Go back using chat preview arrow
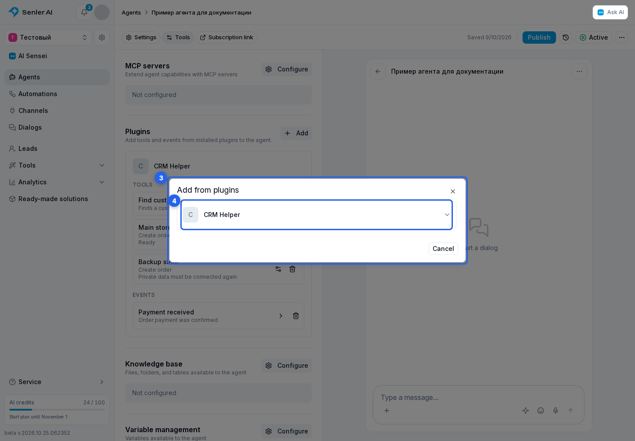Image resolution: width=635 pixels, height=441 pixels. (378, 71)
